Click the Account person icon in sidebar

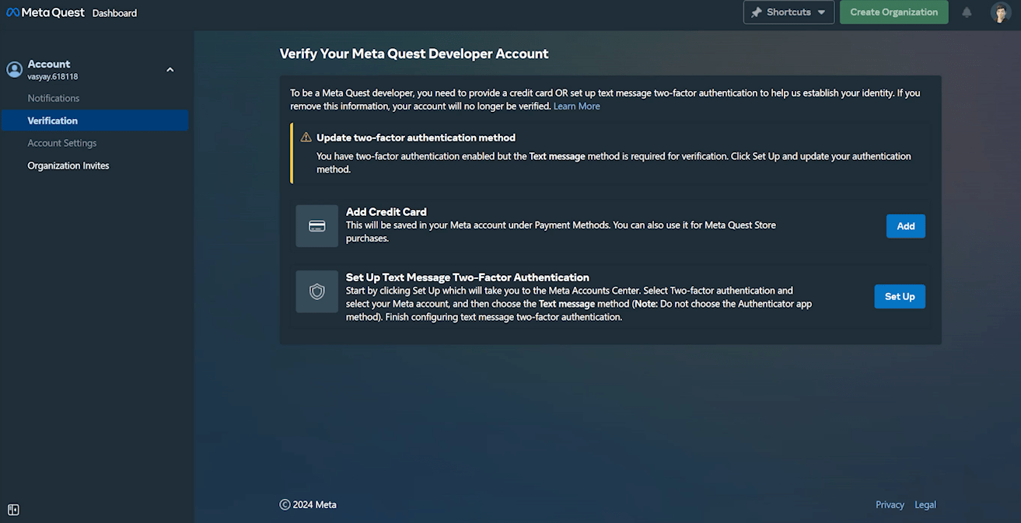click(14, 69)
